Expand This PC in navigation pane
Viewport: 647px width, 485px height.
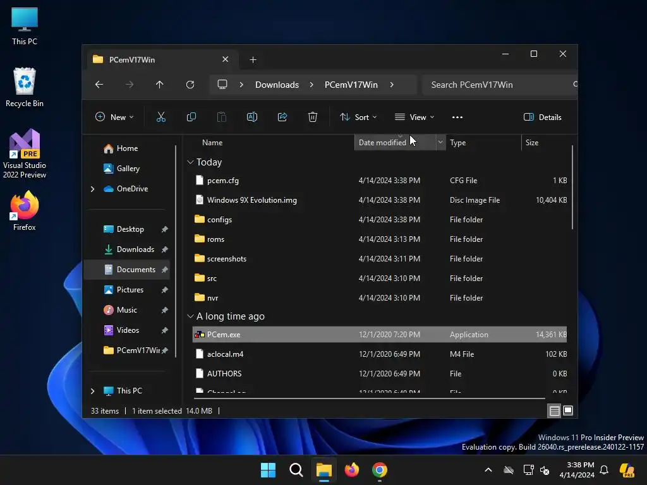[92, 391]
